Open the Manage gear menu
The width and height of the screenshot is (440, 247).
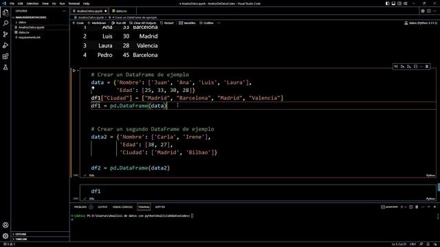pyautogui.click(x=5, y=236)
